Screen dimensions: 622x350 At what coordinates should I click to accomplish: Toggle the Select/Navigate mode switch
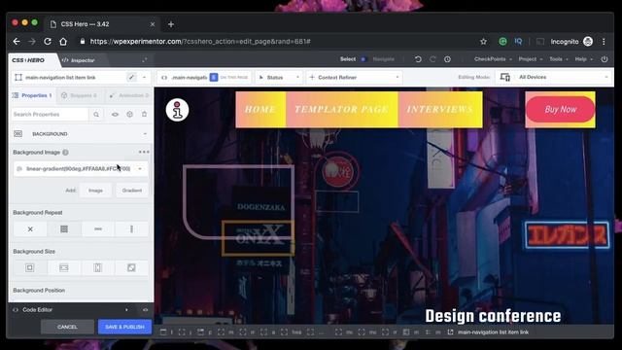pyautogui.click(x=363, y=59)
